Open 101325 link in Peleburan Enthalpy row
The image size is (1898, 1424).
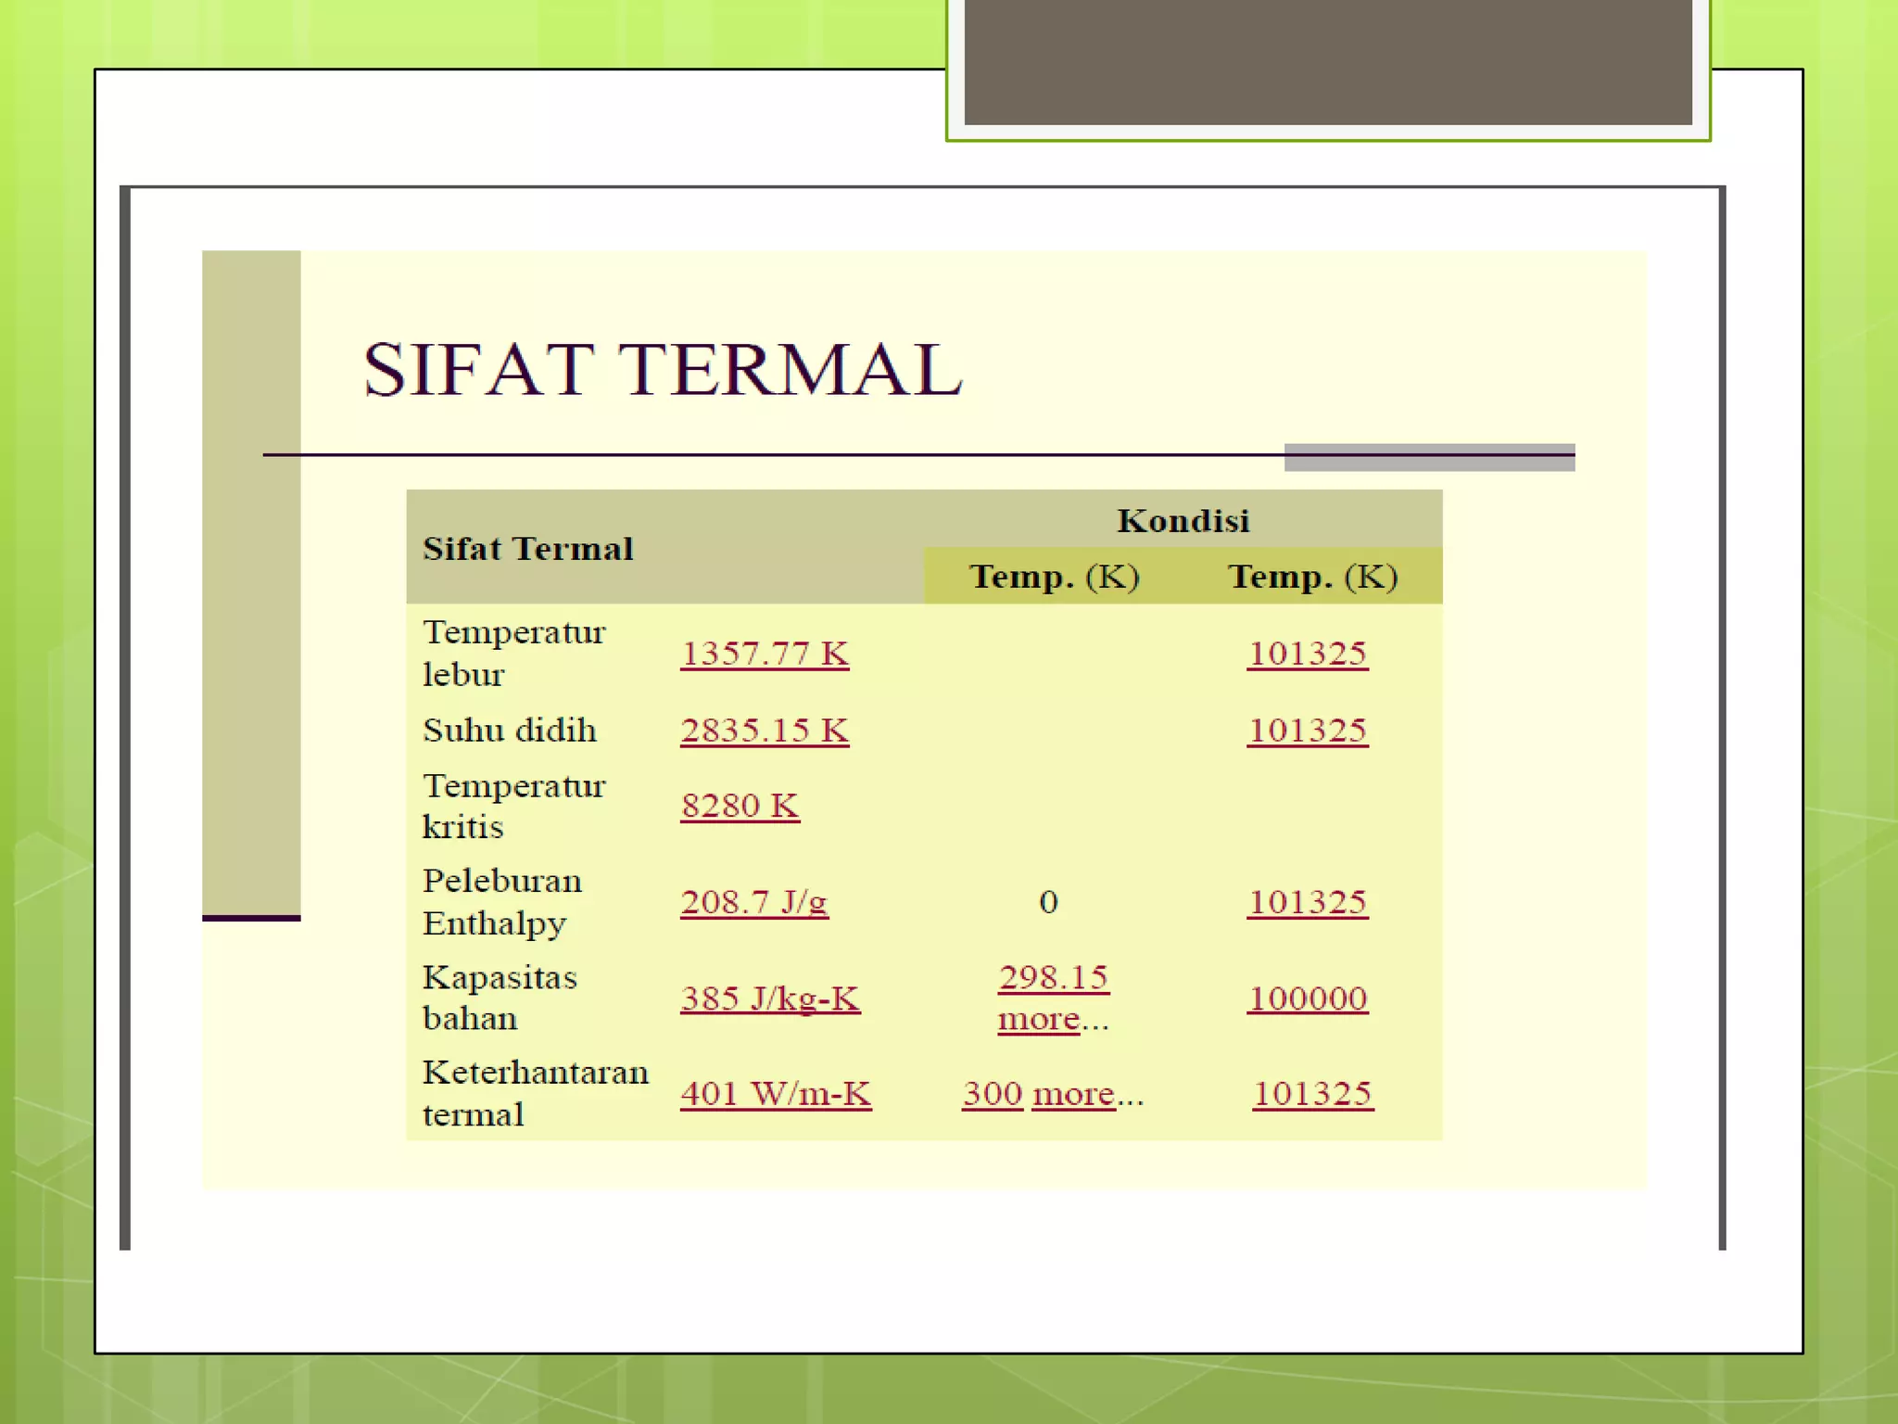click(1308, 902)
